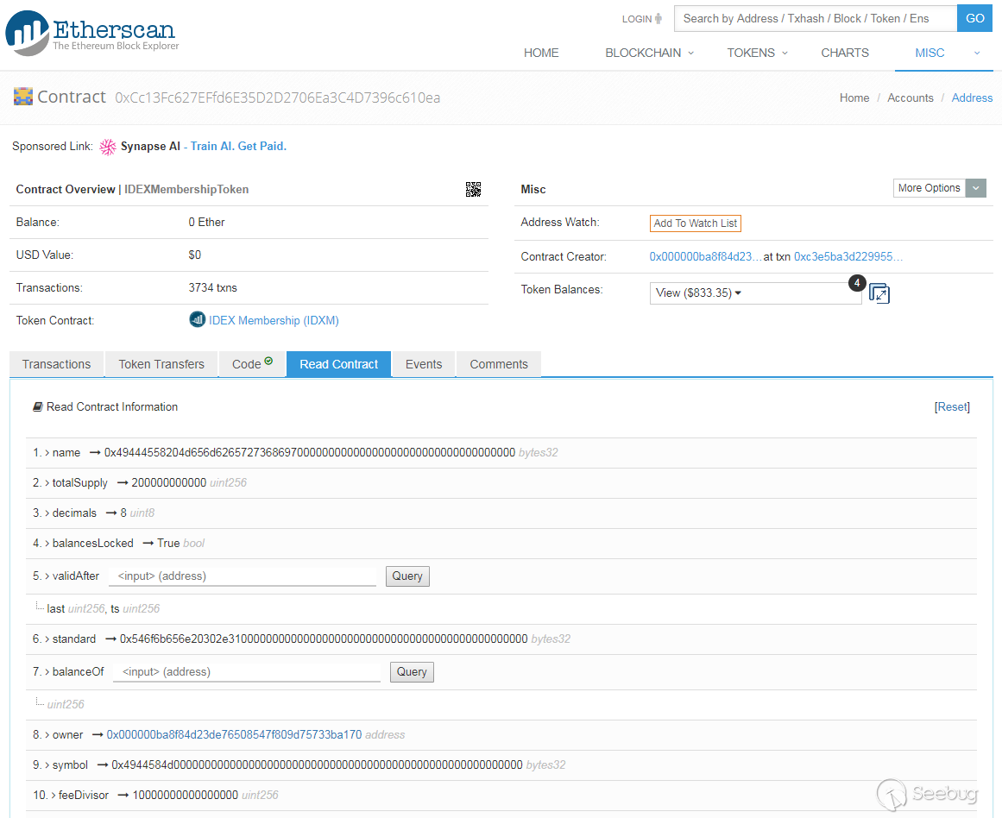This screenshot has height=818, width=1002.
Task: Click Add To Watch List button
Action: [696, 223]
